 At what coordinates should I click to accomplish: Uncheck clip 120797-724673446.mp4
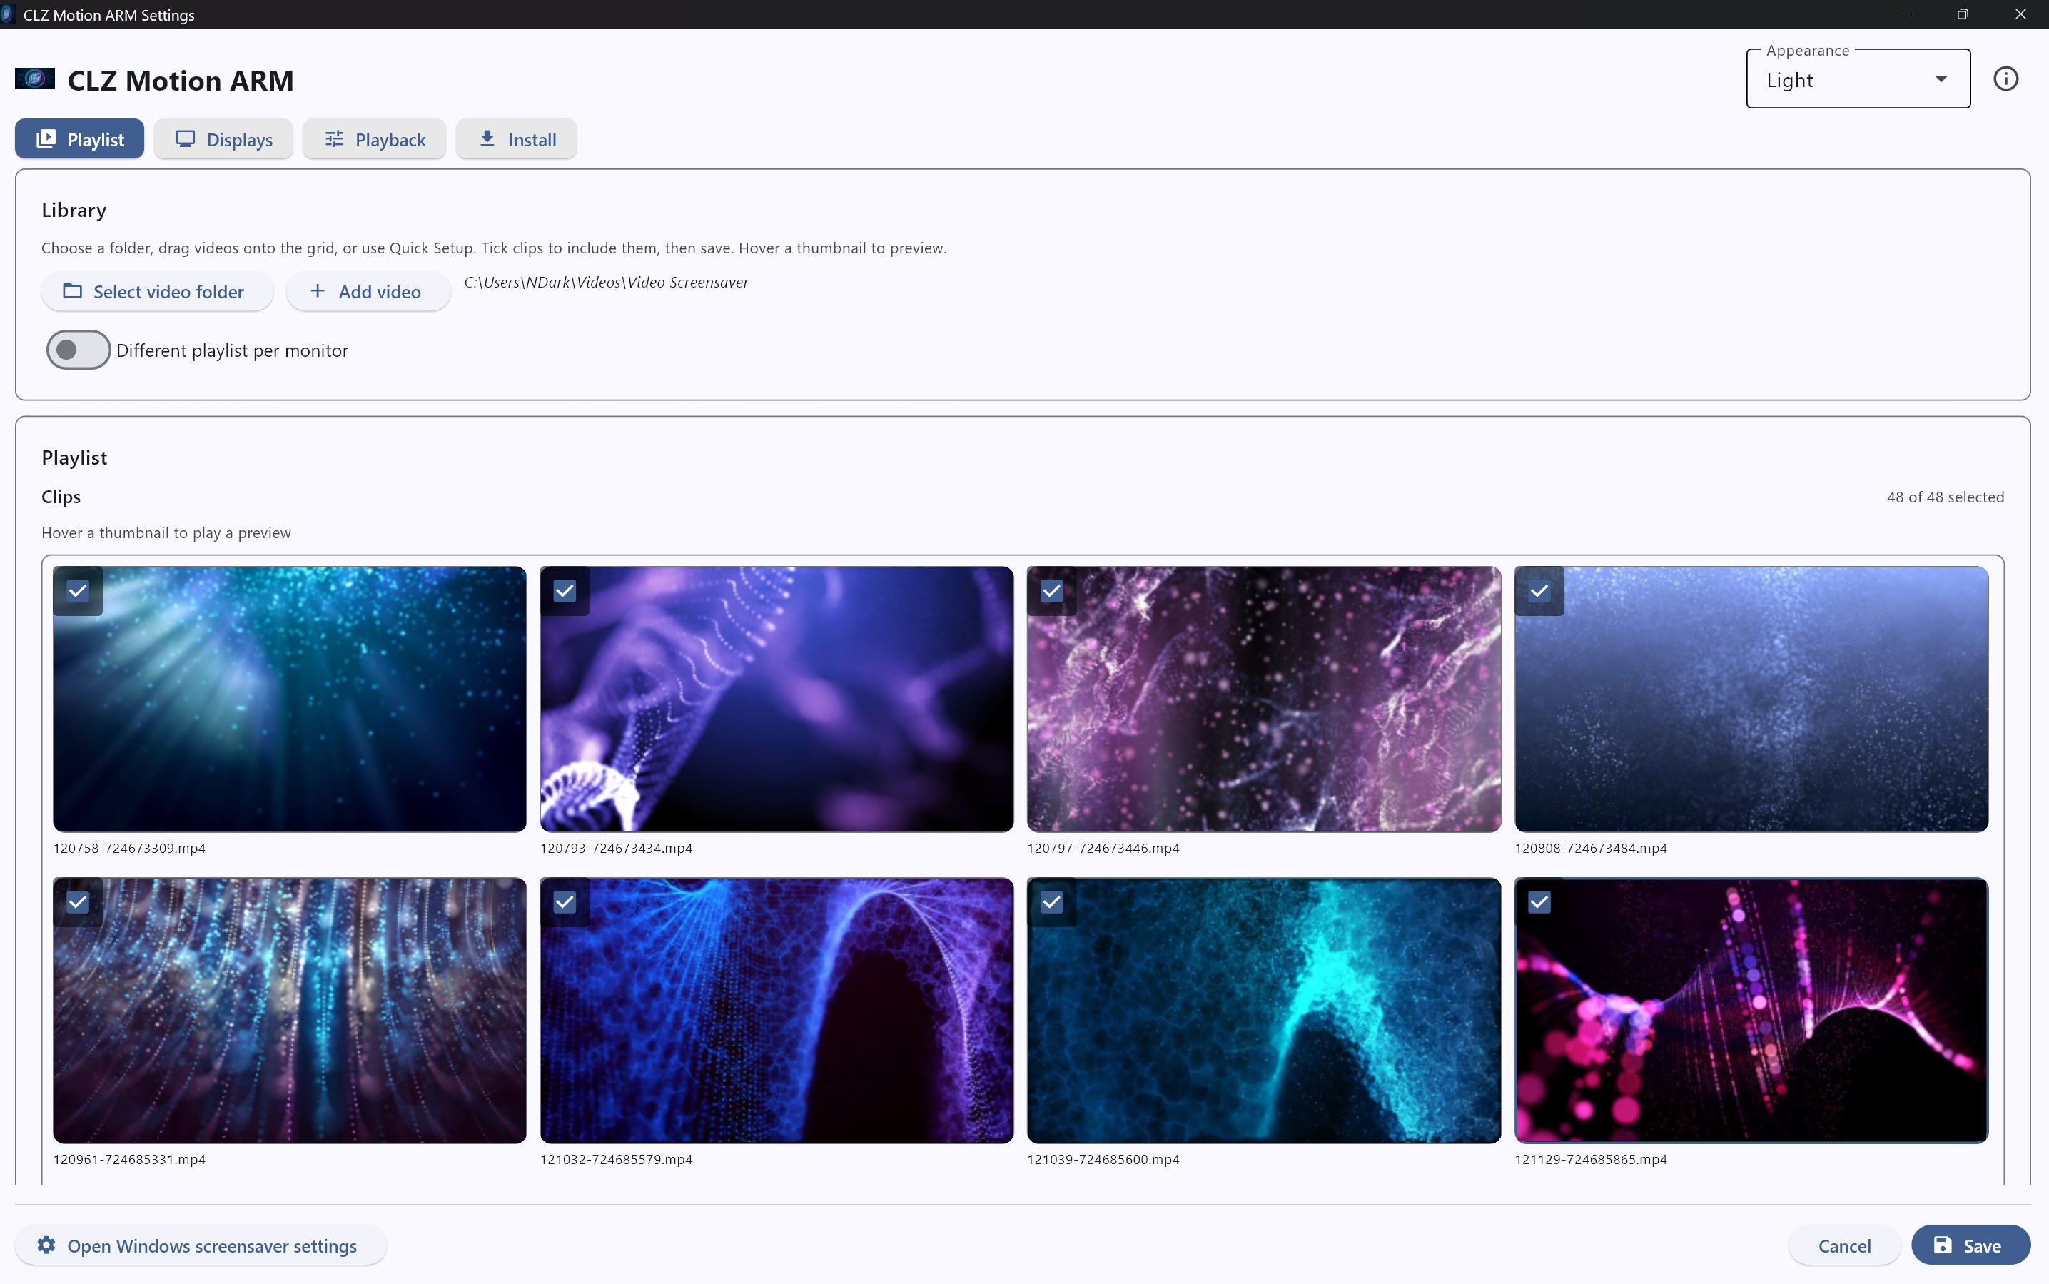1051,591
